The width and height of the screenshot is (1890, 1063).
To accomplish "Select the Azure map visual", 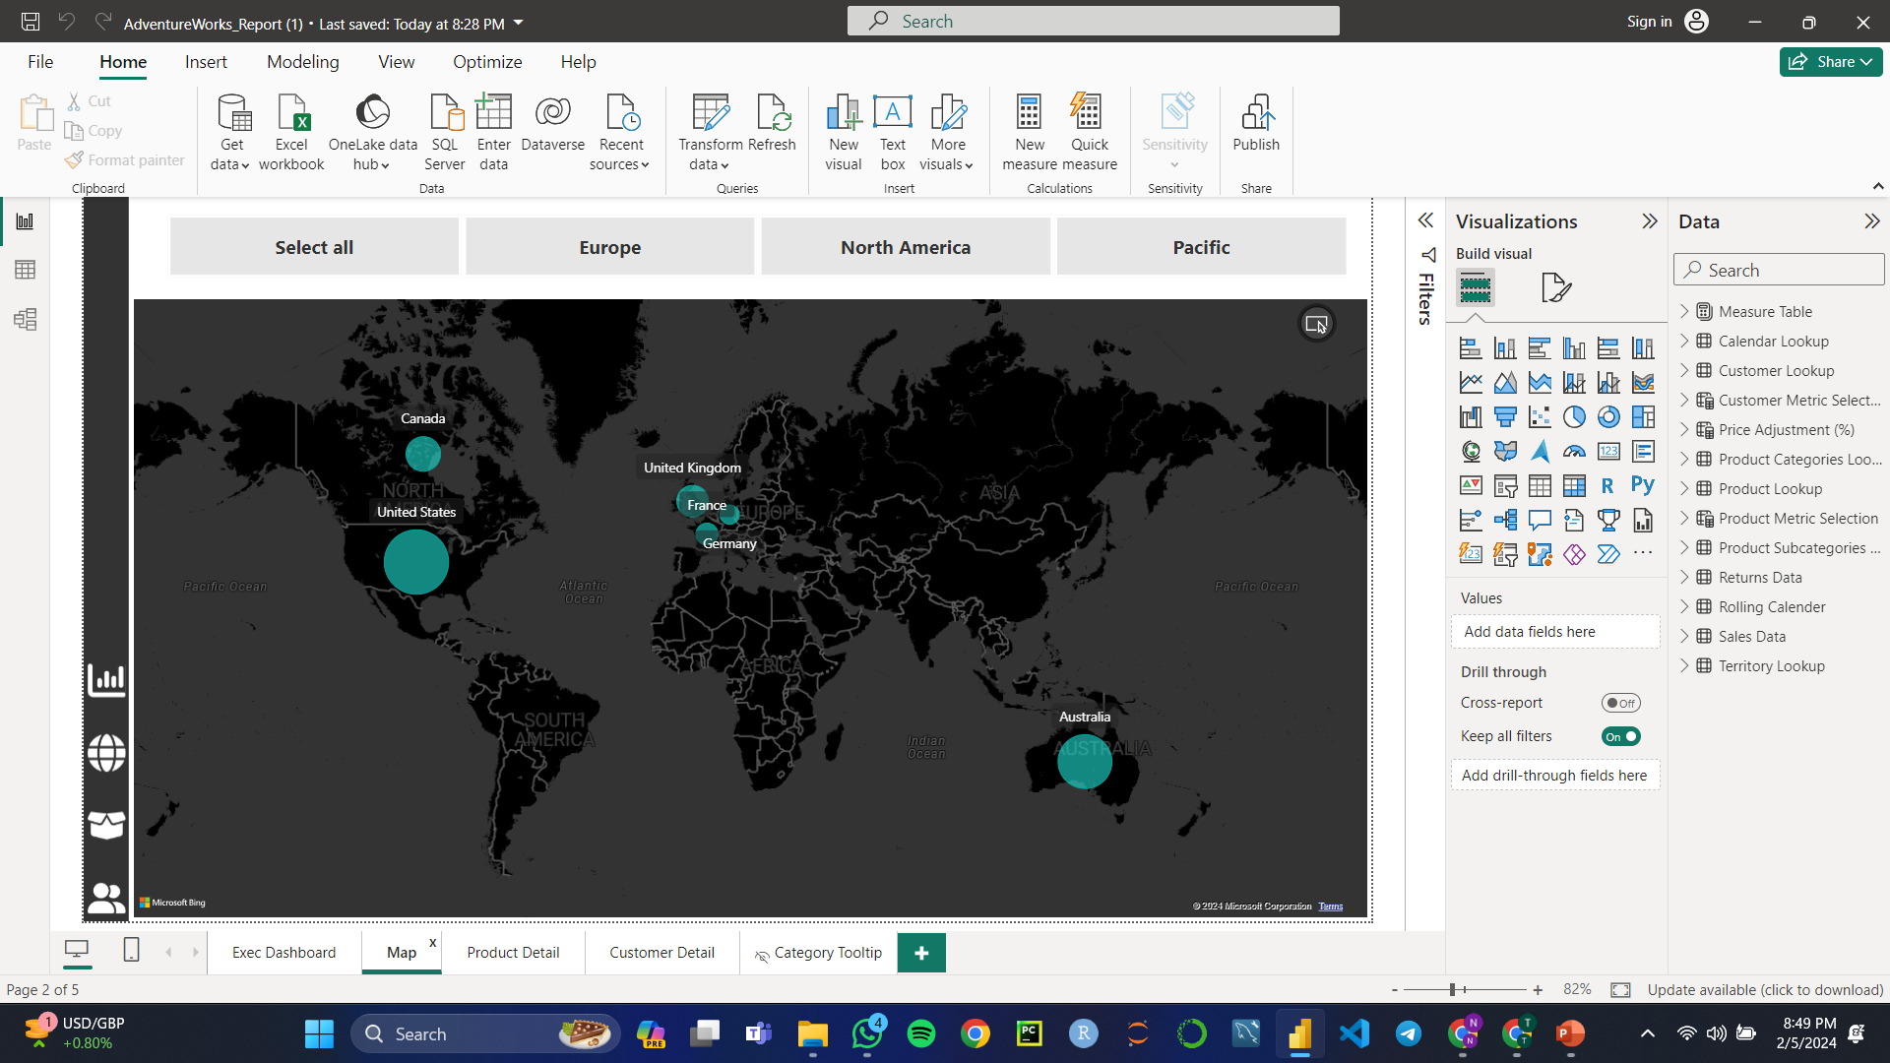I will pos(1540,452).
